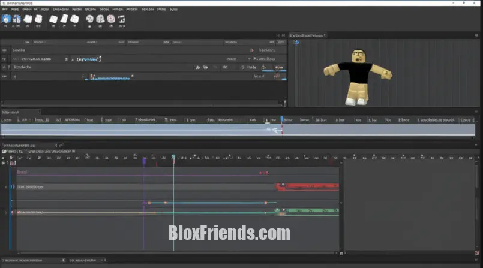Click the red arrow icon in the first list row

coord(252,50)
